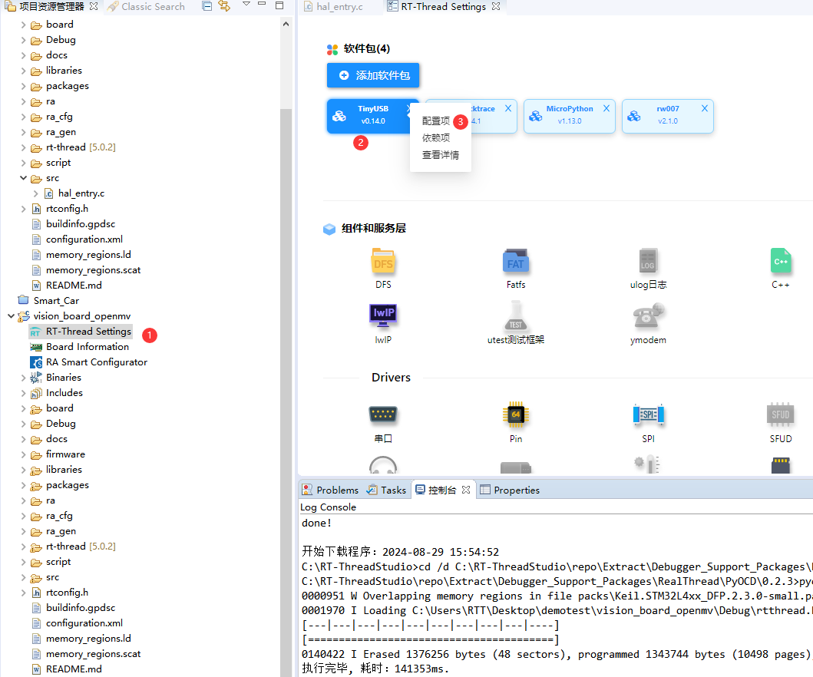
Task: Expand the first rt-thread [5.0.2] folder
Action: 23,147
